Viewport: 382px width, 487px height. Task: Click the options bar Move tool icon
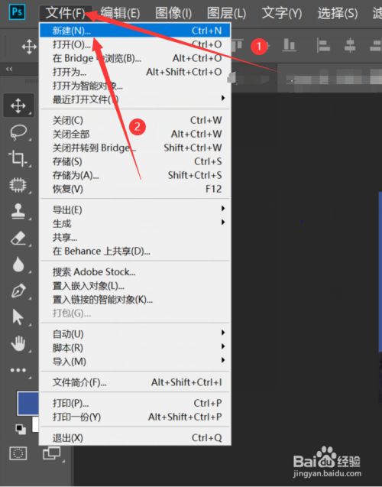(x=29, y=47)
